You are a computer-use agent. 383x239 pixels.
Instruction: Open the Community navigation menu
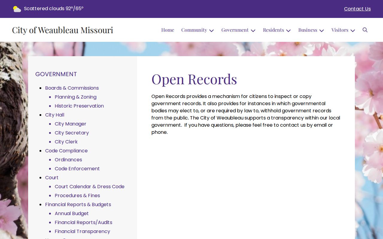point(194,30)
